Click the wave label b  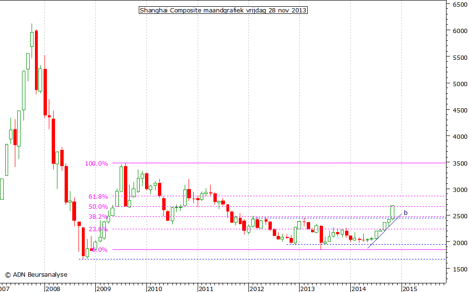coord(406,213)
